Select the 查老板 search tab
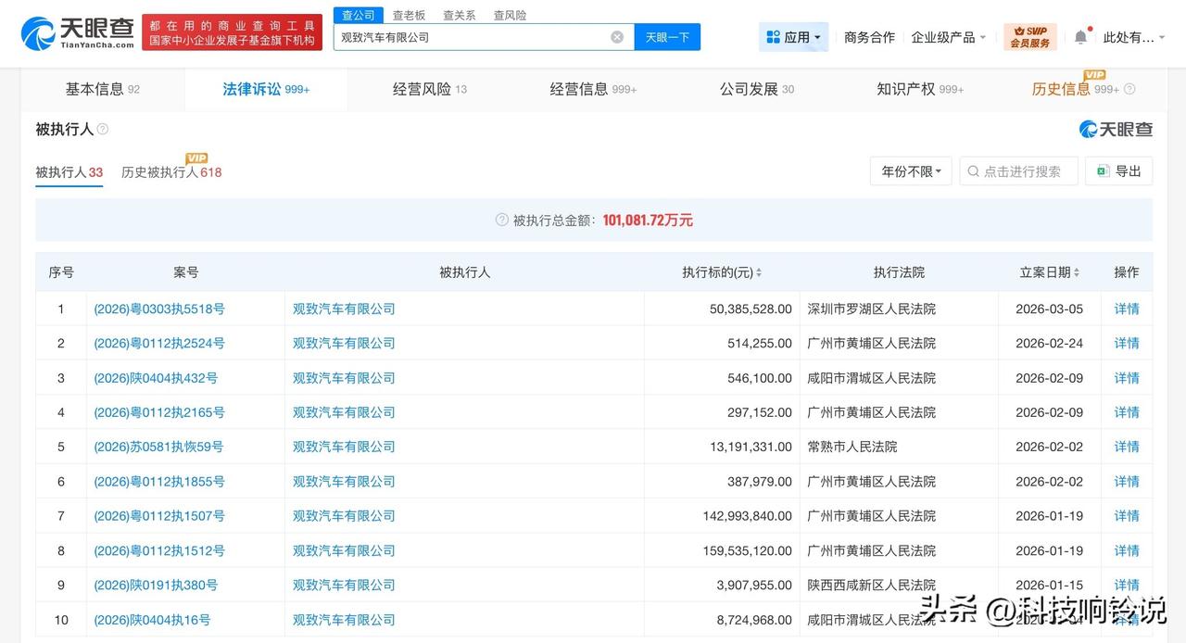Viewport: 1186px width, 643px height. [x=409, y=14]
